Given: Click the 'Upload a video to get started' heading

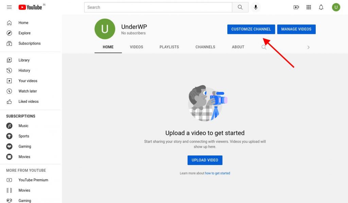Looking at the screenshot, I should coord(205,133).
